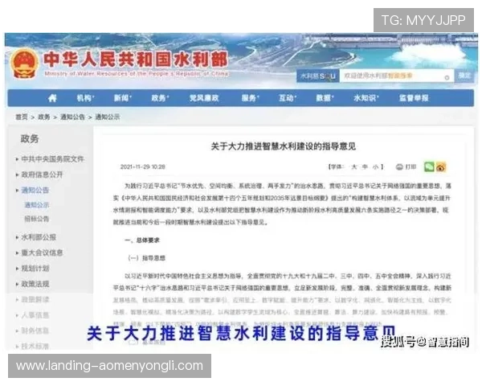This screenshot has height=386, width=482.
Task: Share article via green WeChat icon
Action: [429, 166]
